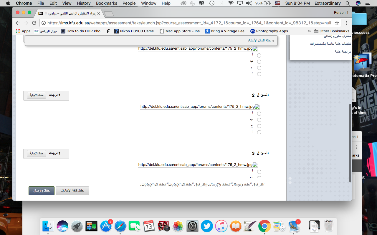Close the current Blackboard test tab
Screen dimensions: 377x235
coord(99,14)
